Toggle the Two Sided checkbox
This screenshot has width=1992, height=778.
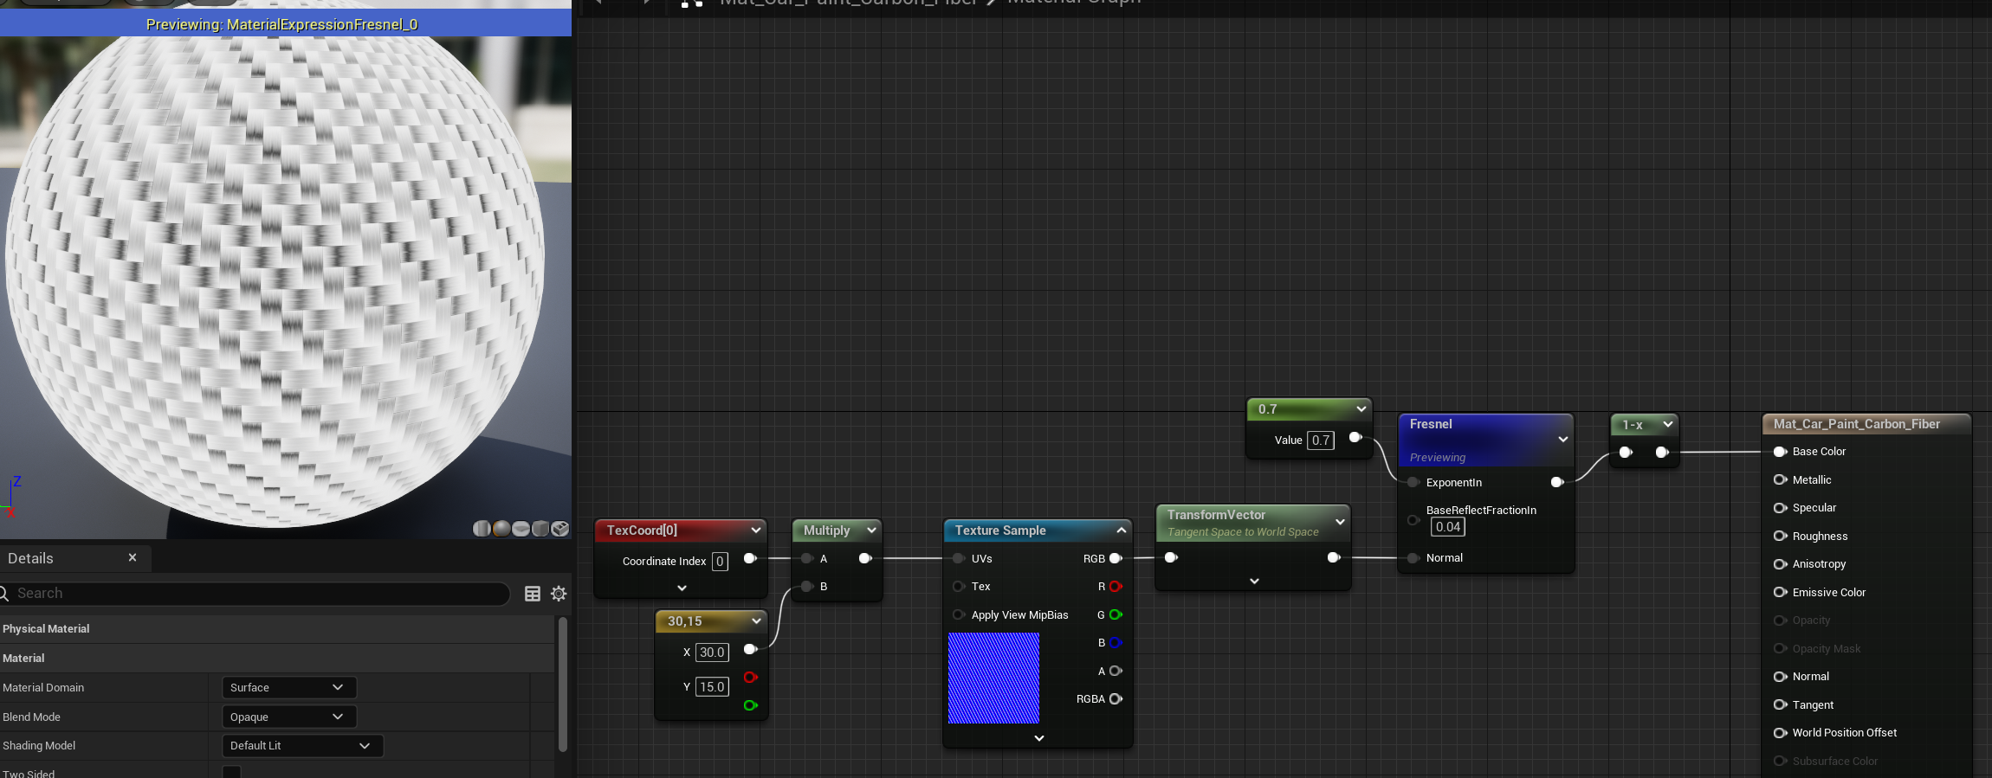pyautogui.click(x=231, y=772)
